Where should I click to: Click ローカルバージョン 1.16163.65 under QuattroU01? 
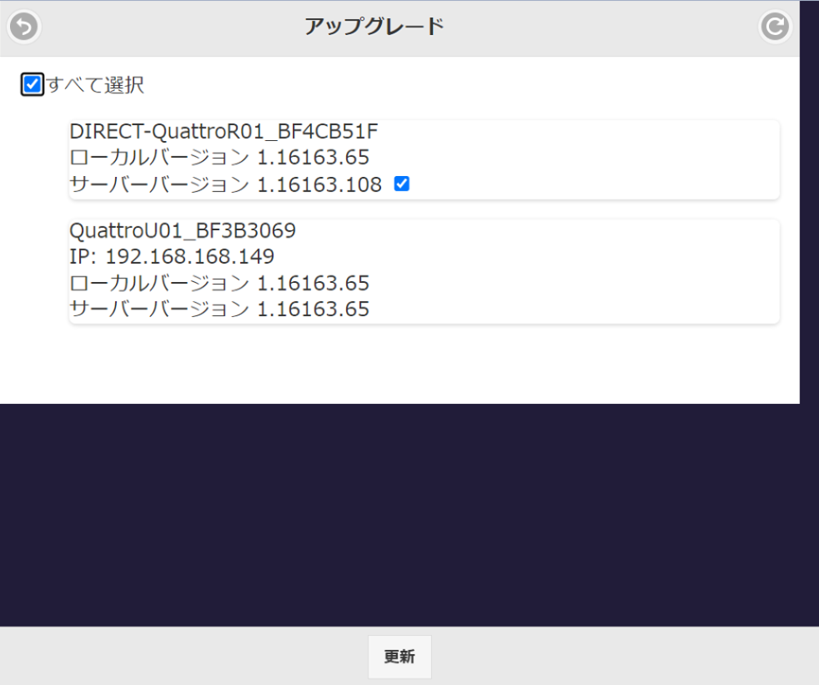(219, 283)
